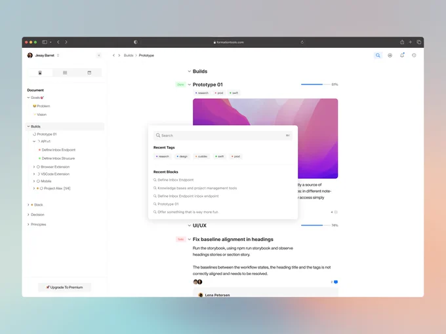Switch to calendar view tab
Viewport: 446px width, 334px height.
point(89,73)
